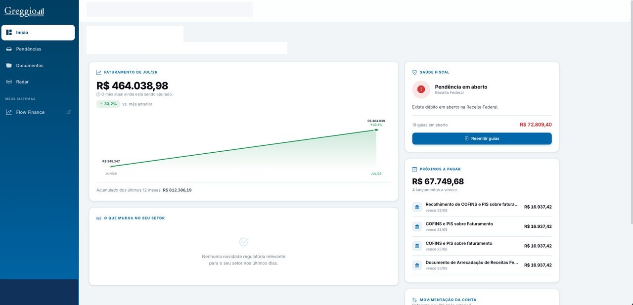Click the 4 lançamentos a vencer text
633x305 pixels.
435,190
